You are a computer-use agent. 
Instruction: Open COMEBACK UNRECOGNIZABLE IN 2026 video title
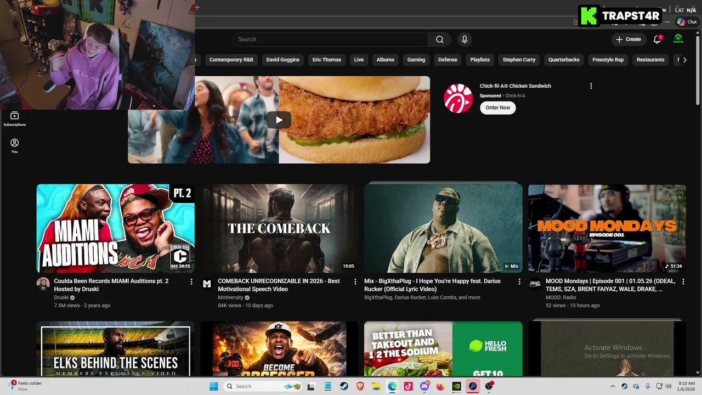279,285
